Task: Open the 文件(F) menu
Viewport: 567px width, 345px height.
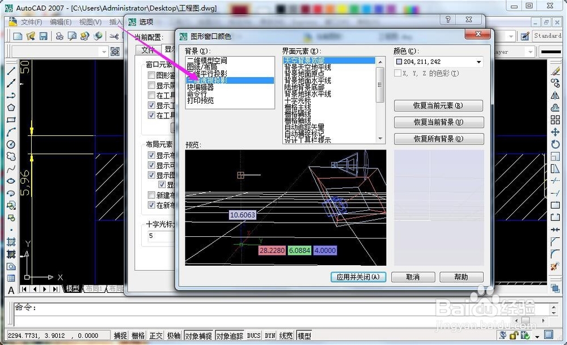Action: pos(31,22)
